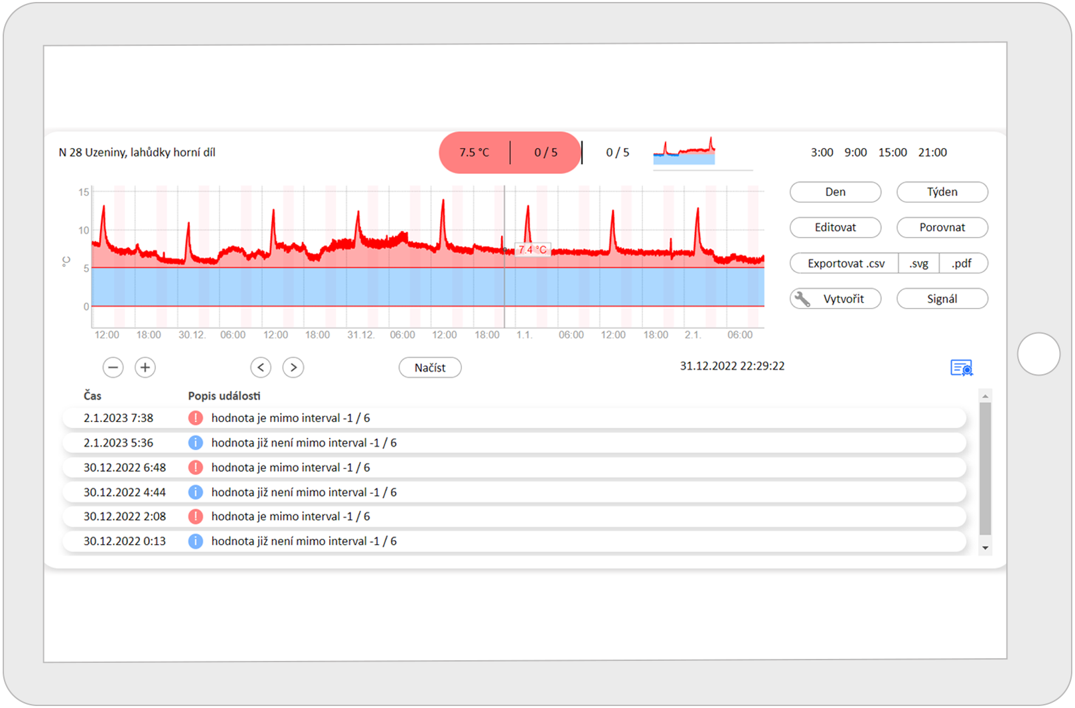Open Editovat
The width and height of the screenshot is (1075, 708).
[835, 228]
